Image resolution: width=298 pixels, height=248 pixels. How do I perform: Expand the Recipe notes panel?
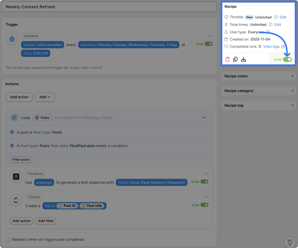pyautogui.click(x=258, y=76)
